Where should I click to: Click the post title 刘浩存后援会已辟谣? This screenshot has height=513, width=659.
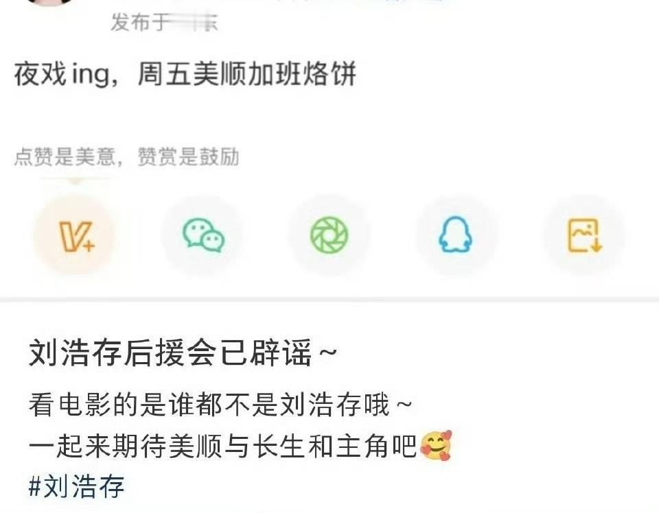(x=170, y=353)
